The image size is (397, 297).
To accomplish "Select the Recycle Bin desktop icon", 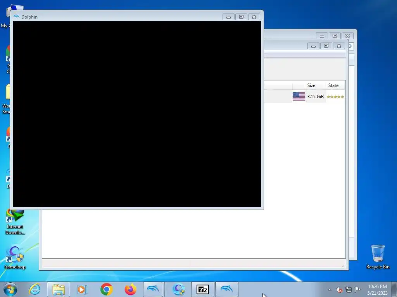I will (378, 257).
